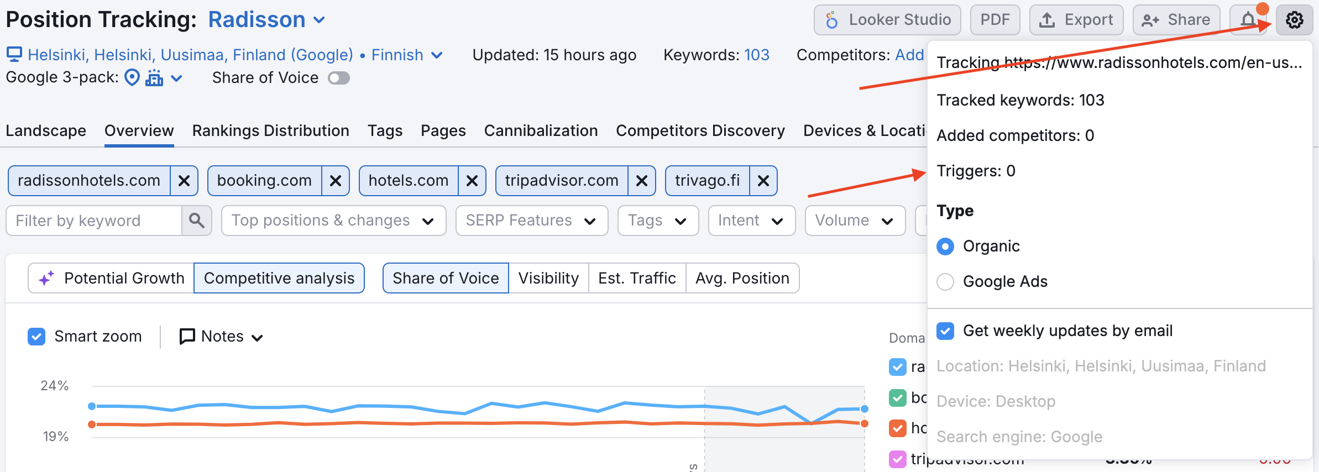Click the PDF button

click(x=995, y=20)
